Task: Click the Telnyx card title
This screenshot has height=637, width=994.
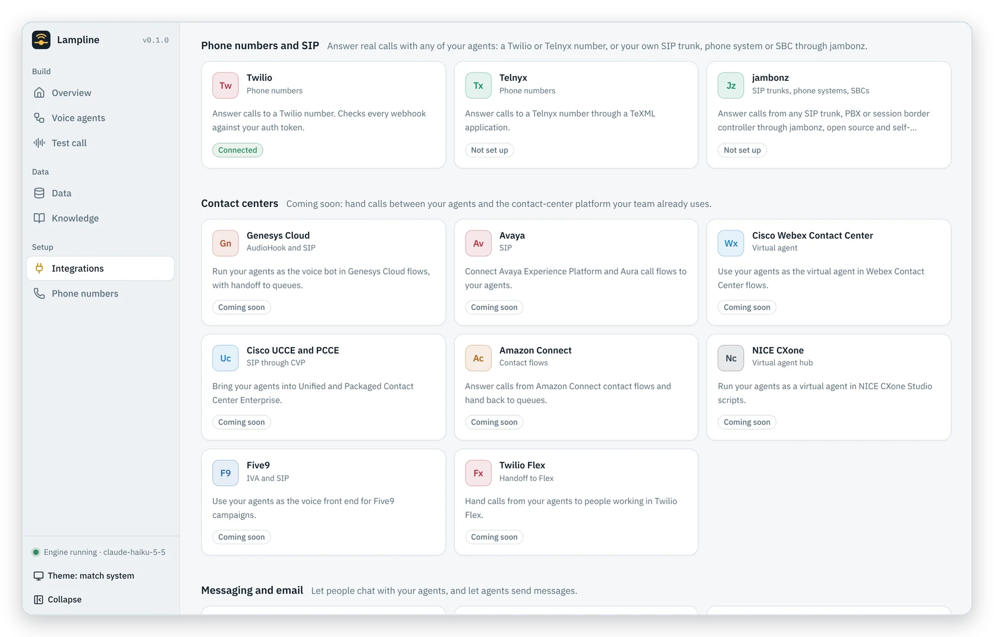Action: tap(513, 78)
